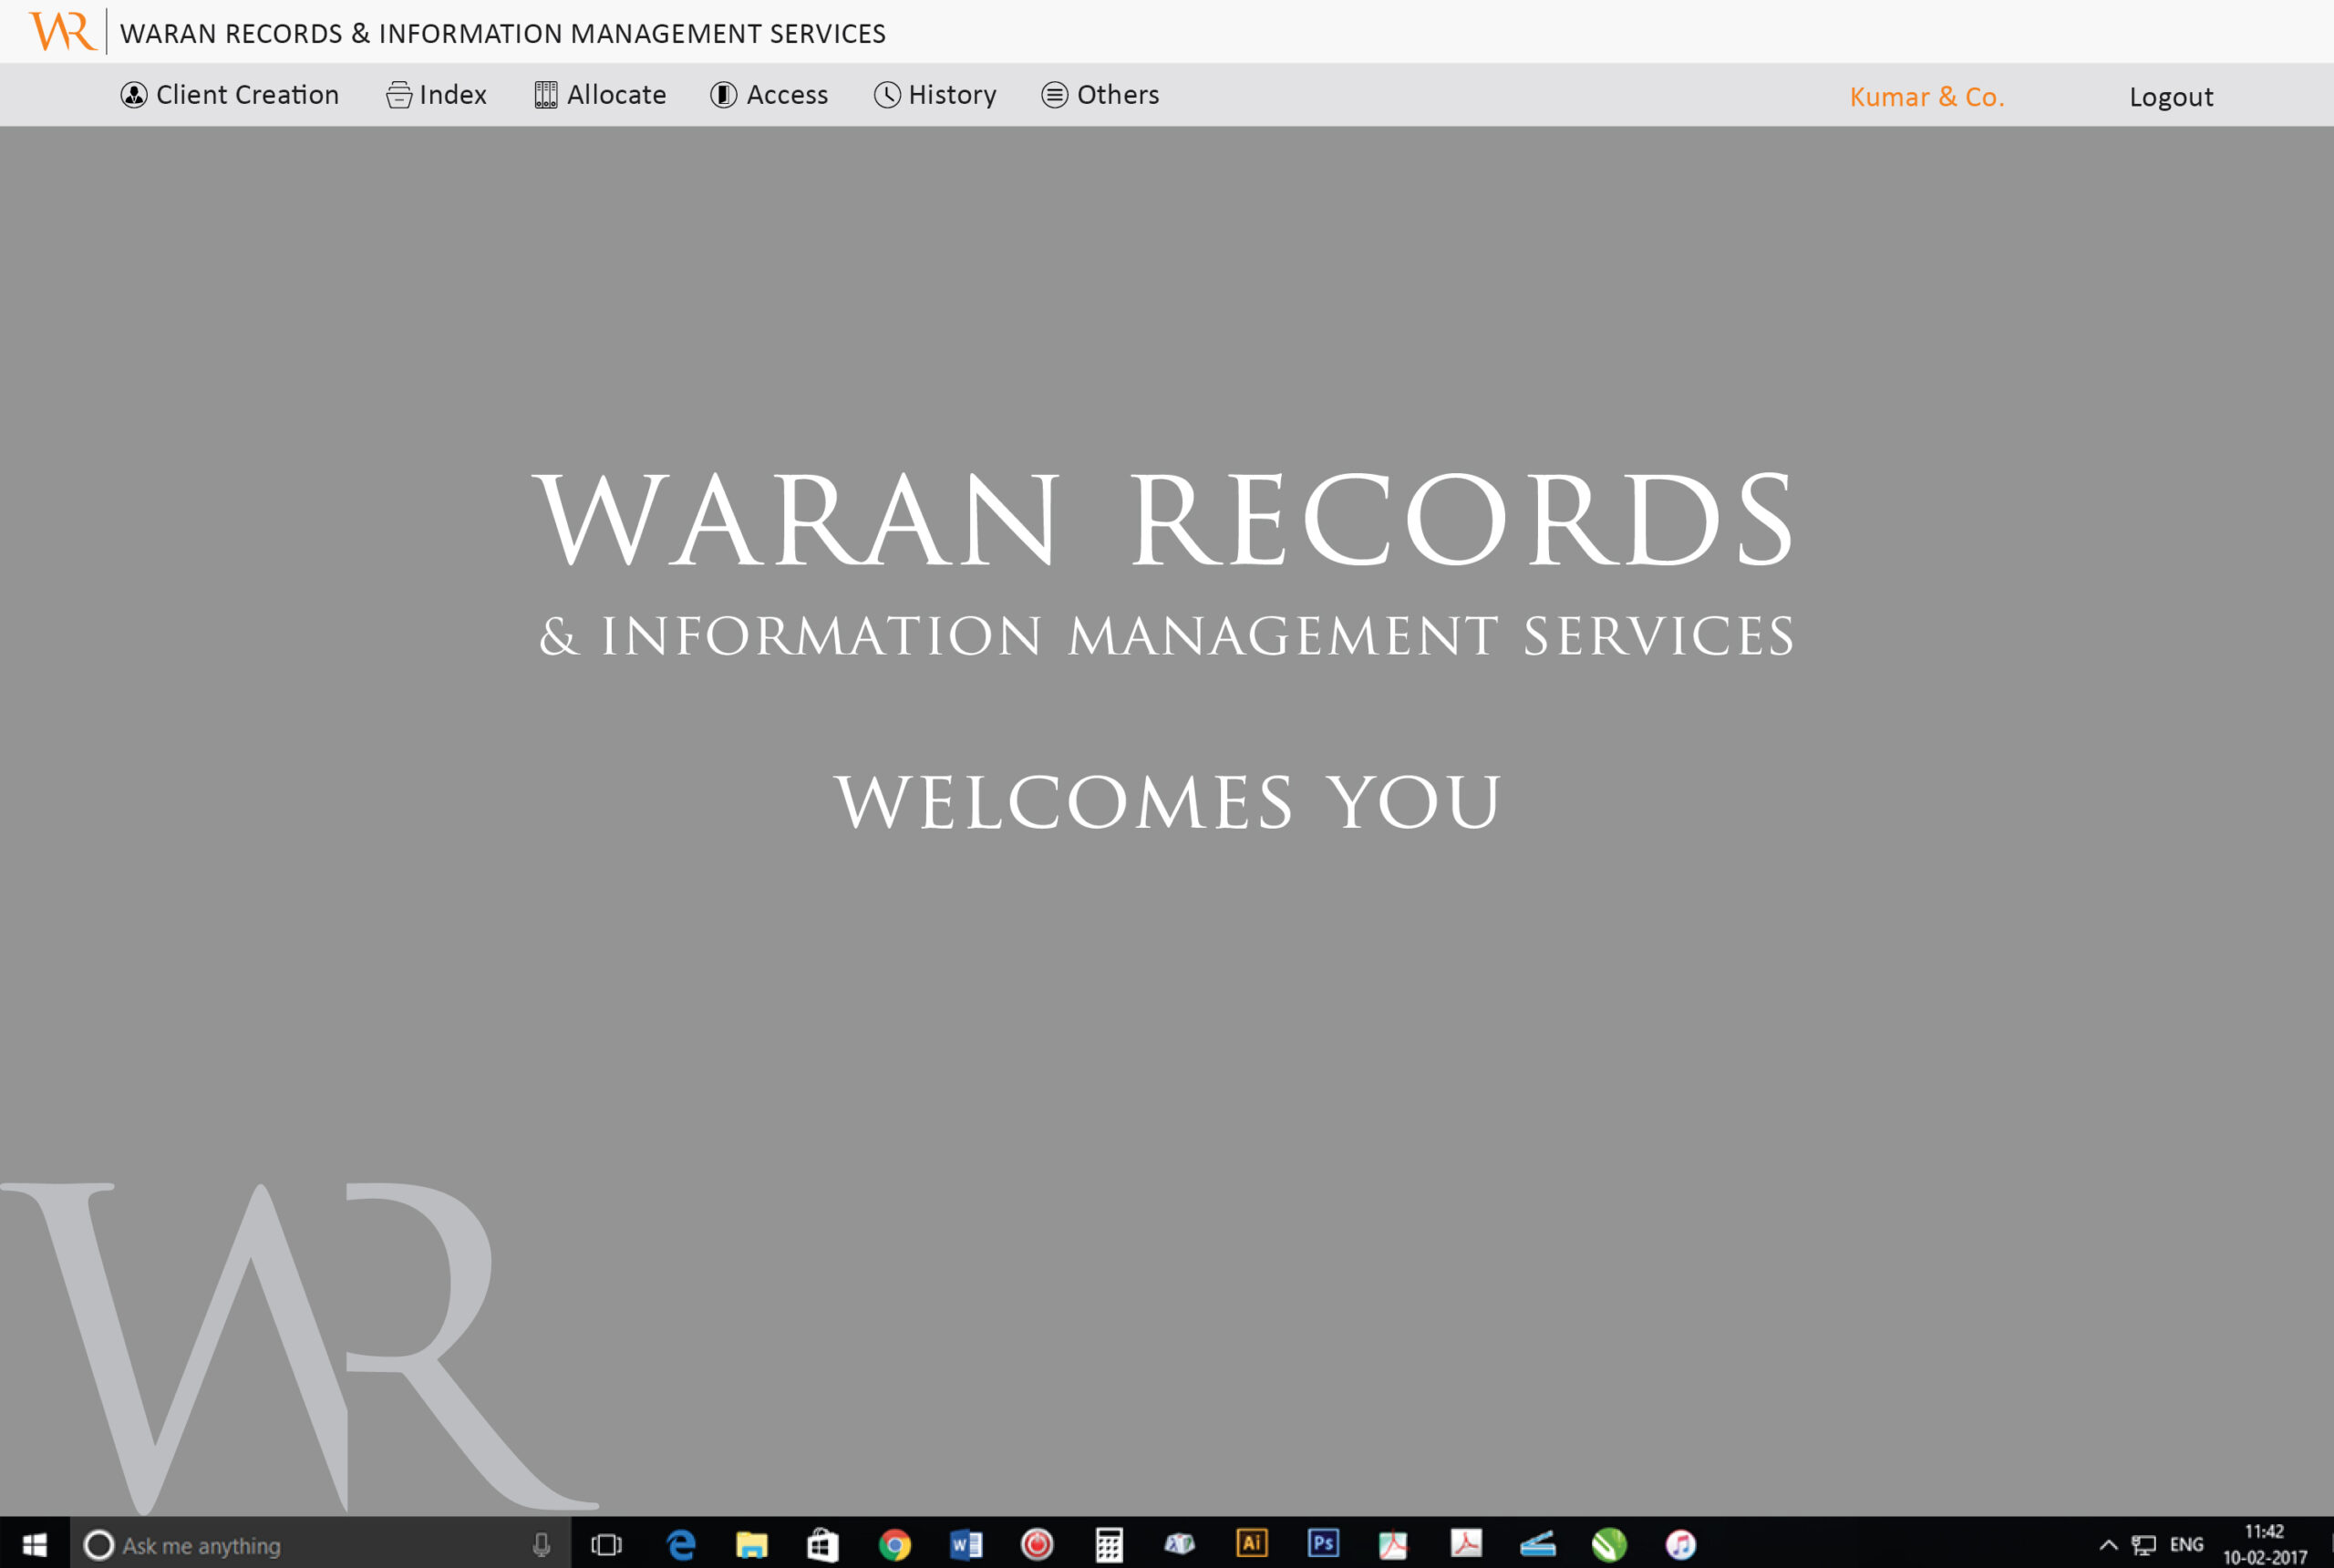Screen dimensions: 2334x1568
Task: Open the Acrobat icon beside the scanner icon
Action: pos(1466,1543)
